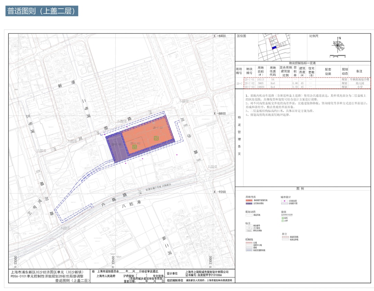The height and width of the screenshot is (291, 374).
Task: Click the 幼托 legend icon under 设施
Action: coord(283,218)
